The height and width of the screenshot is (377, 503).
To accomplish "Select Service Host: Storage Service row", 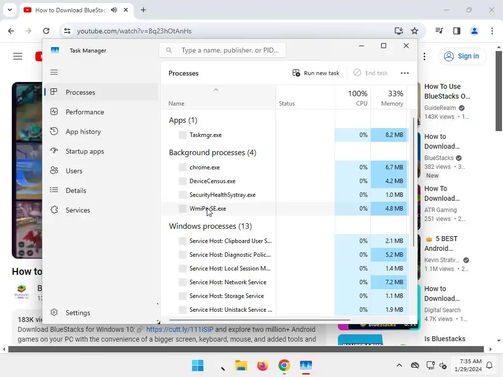I will 285,296.
